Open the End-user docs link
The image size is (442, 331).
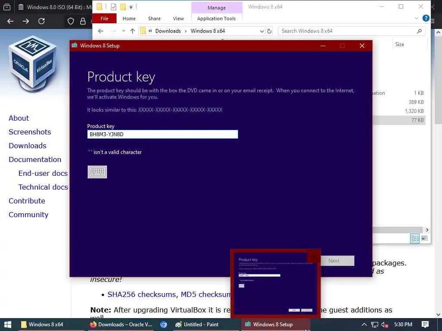click(43, 173)
